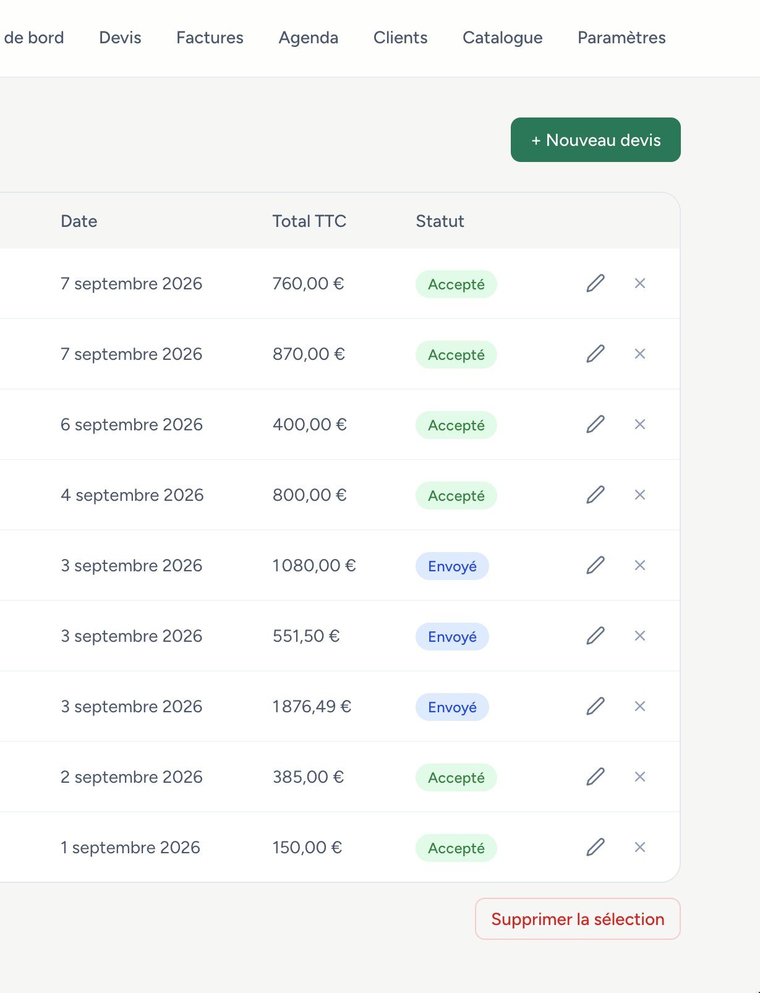Select the 4 septembre 2026 date cell
760x993 pixels.
(x=132, y=495)
